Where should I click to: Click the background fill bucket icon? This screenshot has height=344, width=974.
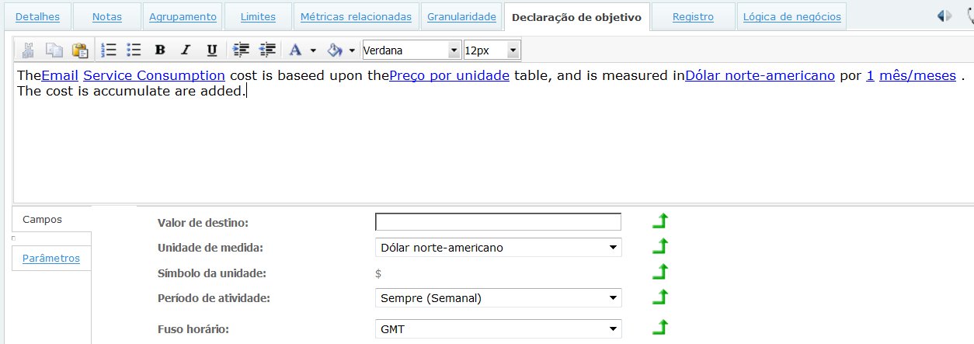[x=335, y=50]
